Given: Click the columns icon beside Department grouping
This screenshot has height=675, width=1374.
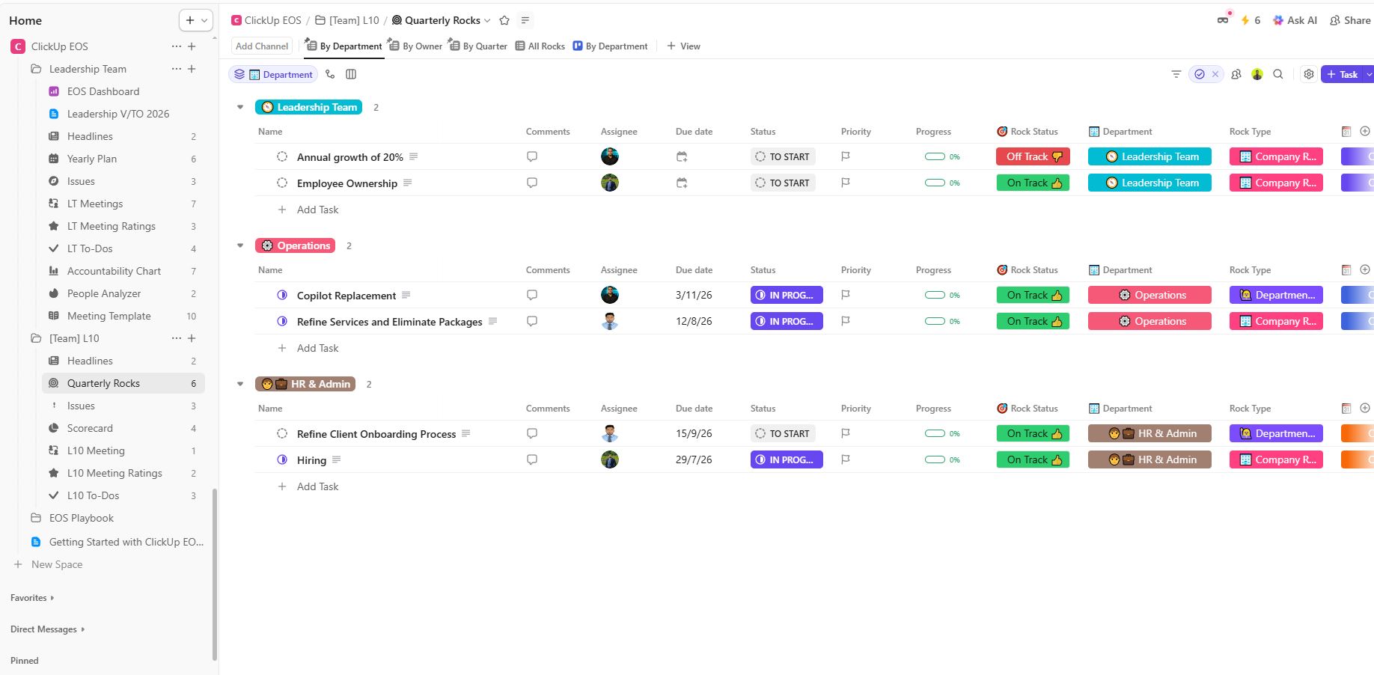Looking at the screenshot, I should pyautogui.click(x=351, y=74).
